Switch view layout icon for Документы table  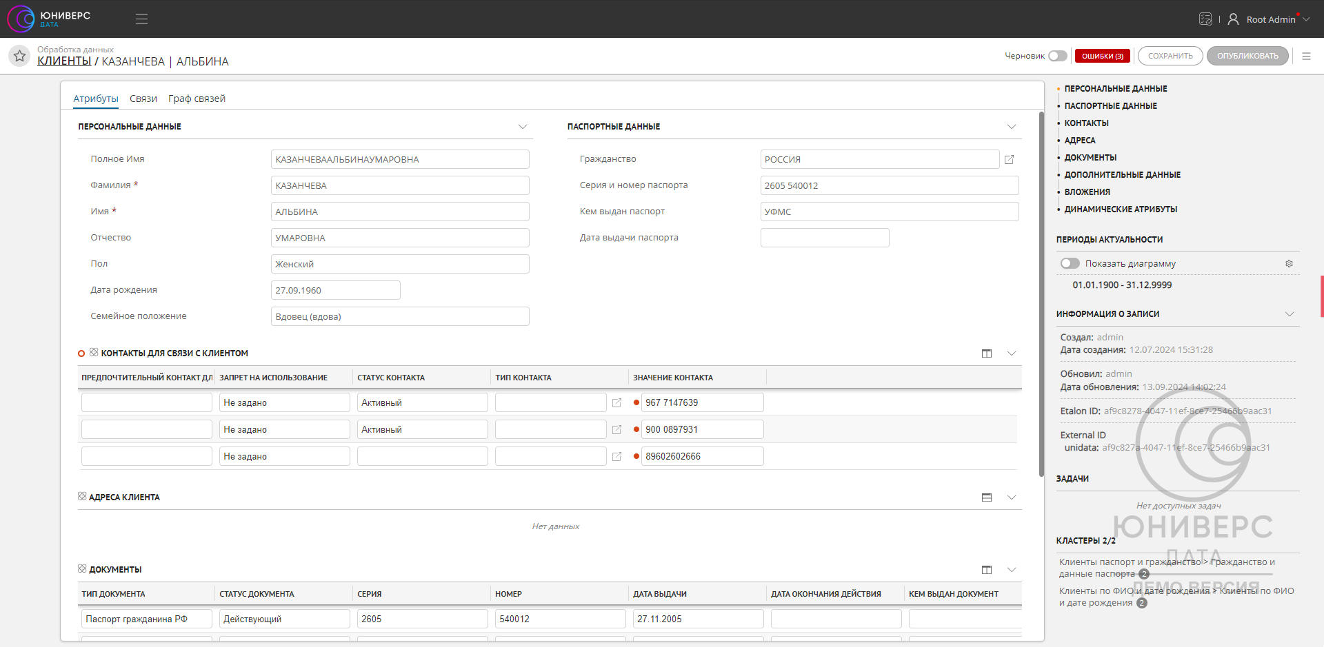[987, 570]
